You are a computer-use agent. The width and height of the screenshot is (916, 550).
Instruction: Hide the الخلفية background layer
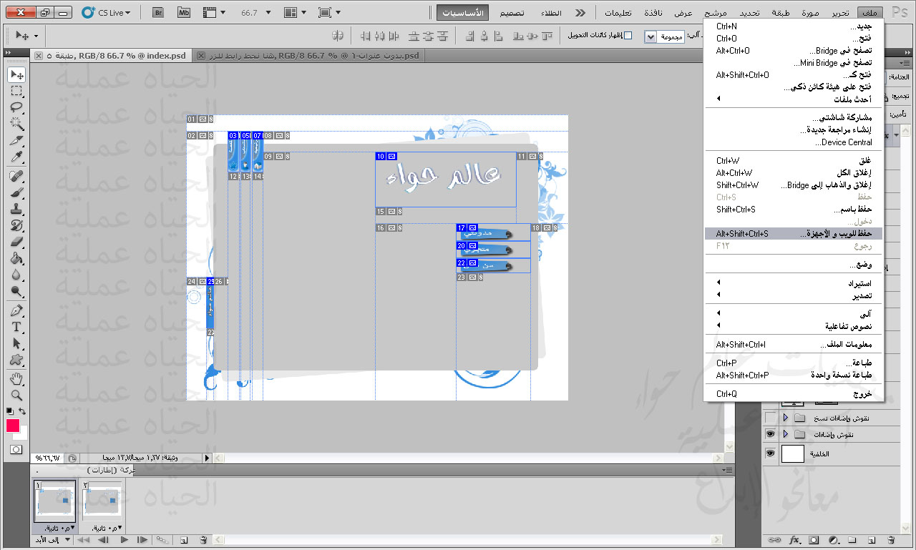770,453
